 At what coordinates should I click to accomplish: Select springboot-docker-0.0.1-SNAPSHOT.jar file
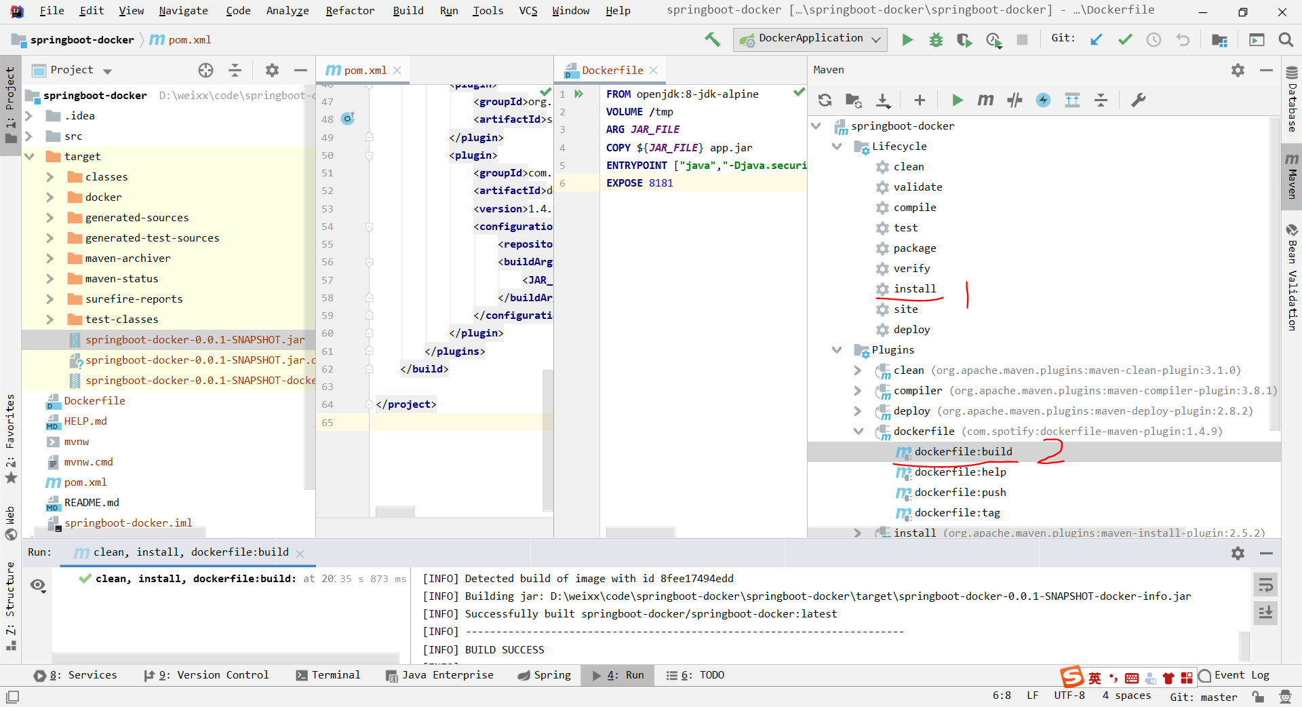click(x=195, y=339)
